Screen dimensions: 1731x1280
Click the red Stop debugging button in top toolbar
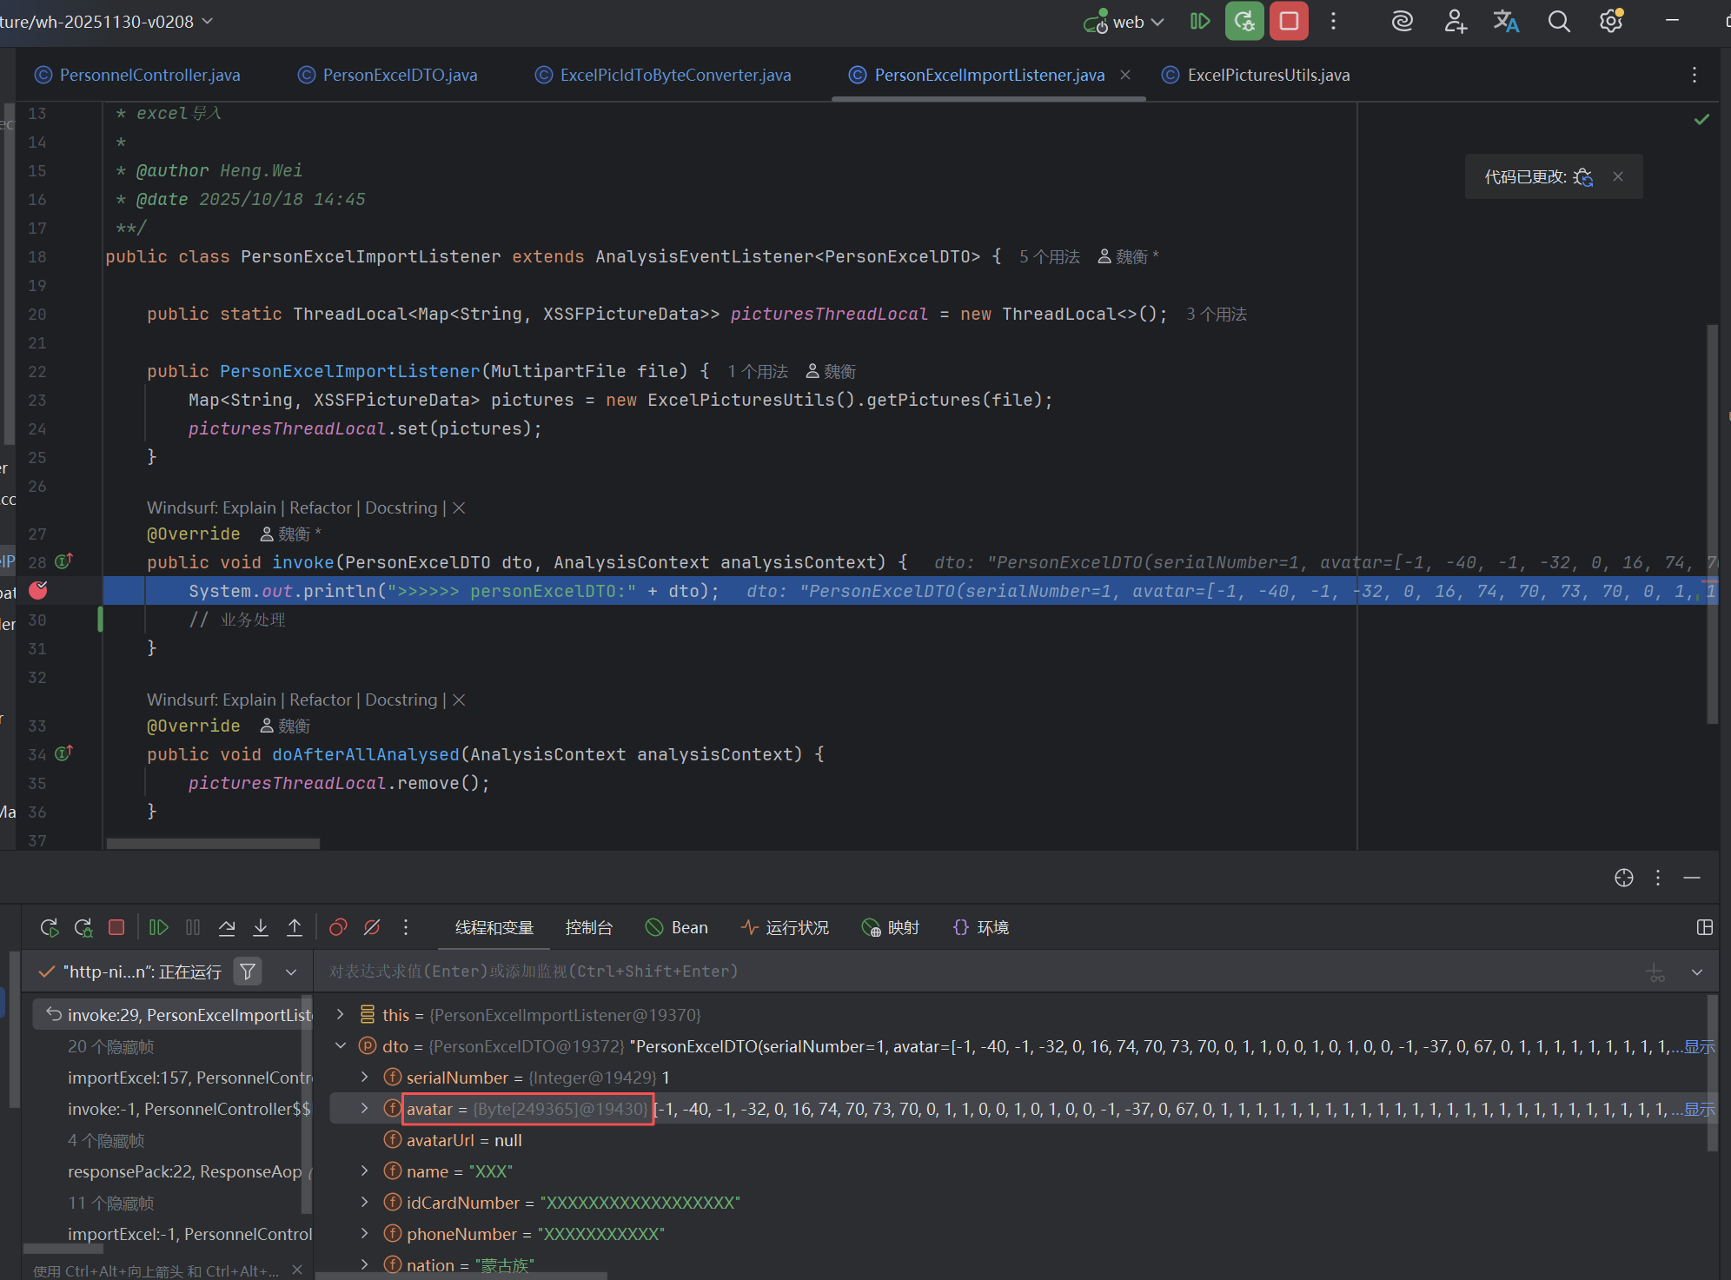pos(1289,22)
